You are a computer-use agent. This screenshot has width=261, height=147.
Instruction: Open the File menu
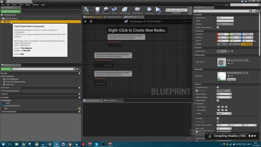pos(2,4)
